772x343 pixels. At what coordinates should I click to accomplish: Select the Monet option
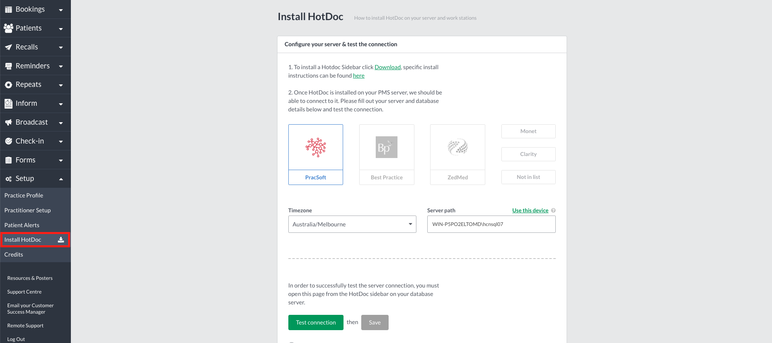coord(528,131)
